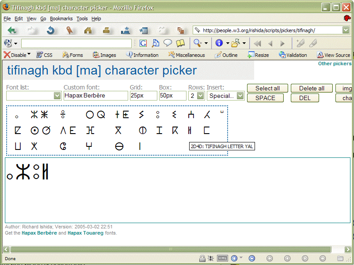The image size is (354, 265).
Task: Click the Custom font text field
Action: [95, 96]
